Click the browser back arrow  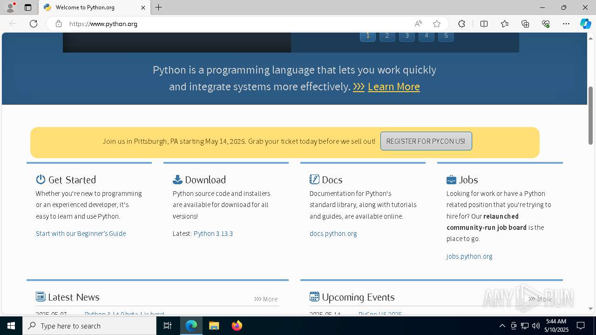click(13, 24)
